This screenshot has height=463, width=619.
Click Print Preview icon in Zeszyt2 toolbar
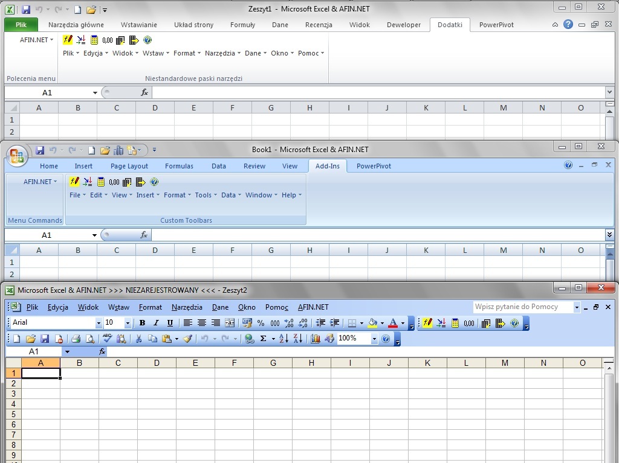(x=91, y=339)
